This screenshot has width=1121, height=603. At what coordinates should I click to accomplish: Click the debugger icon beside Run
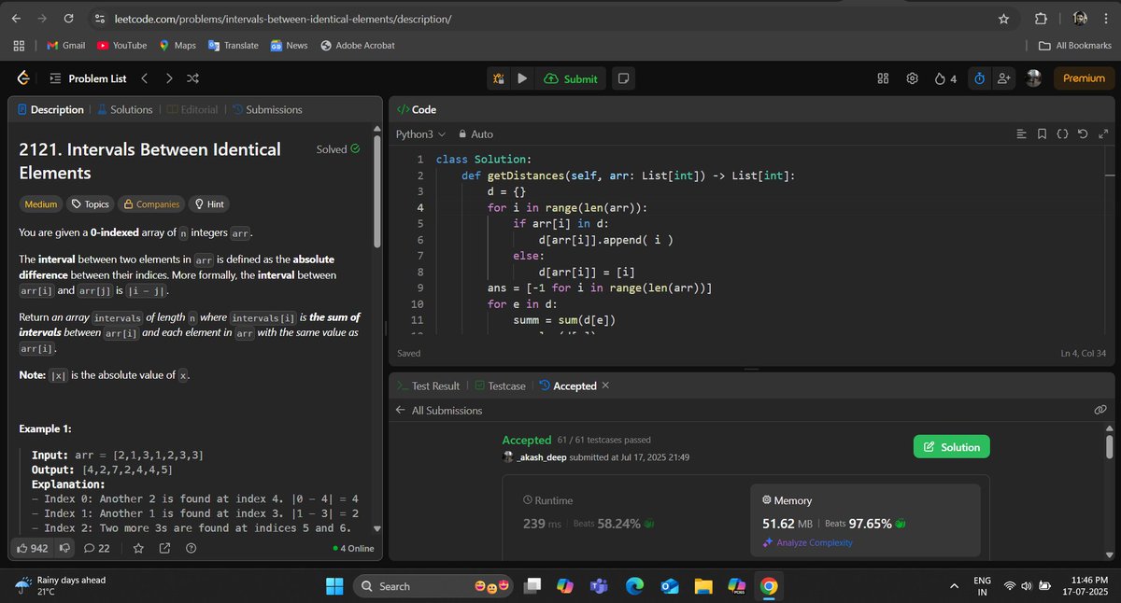tap(499, 78)
